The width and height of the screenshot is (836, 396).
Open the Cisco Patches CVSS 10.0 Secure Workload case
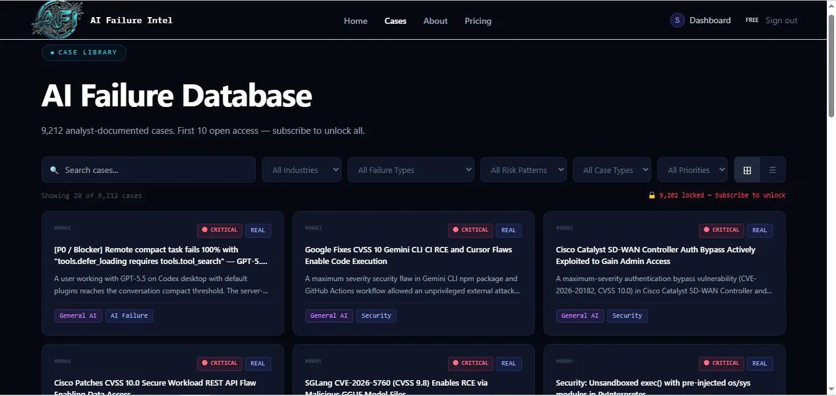163,370
